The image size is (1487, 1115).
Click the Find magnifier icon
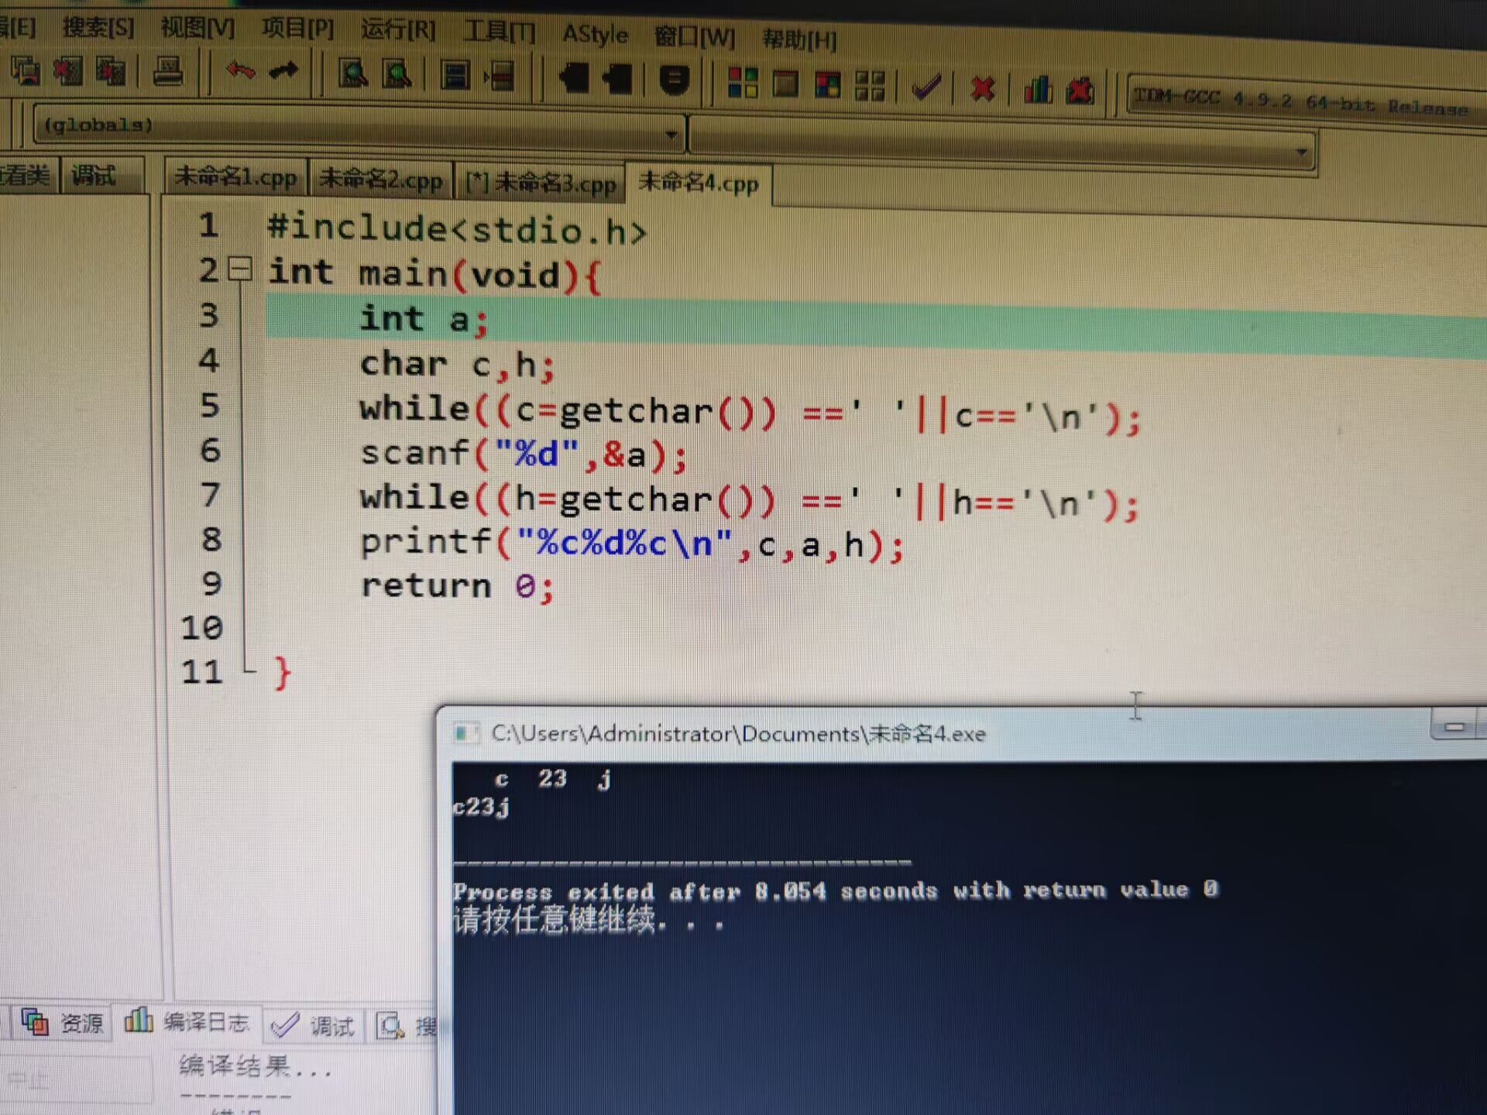(353, 74)
